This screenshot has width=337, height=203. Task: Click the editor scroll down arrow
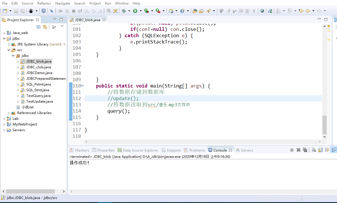point(324,137)
